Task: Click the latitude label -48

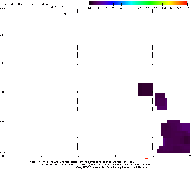Action: click(x=2, y=121)
